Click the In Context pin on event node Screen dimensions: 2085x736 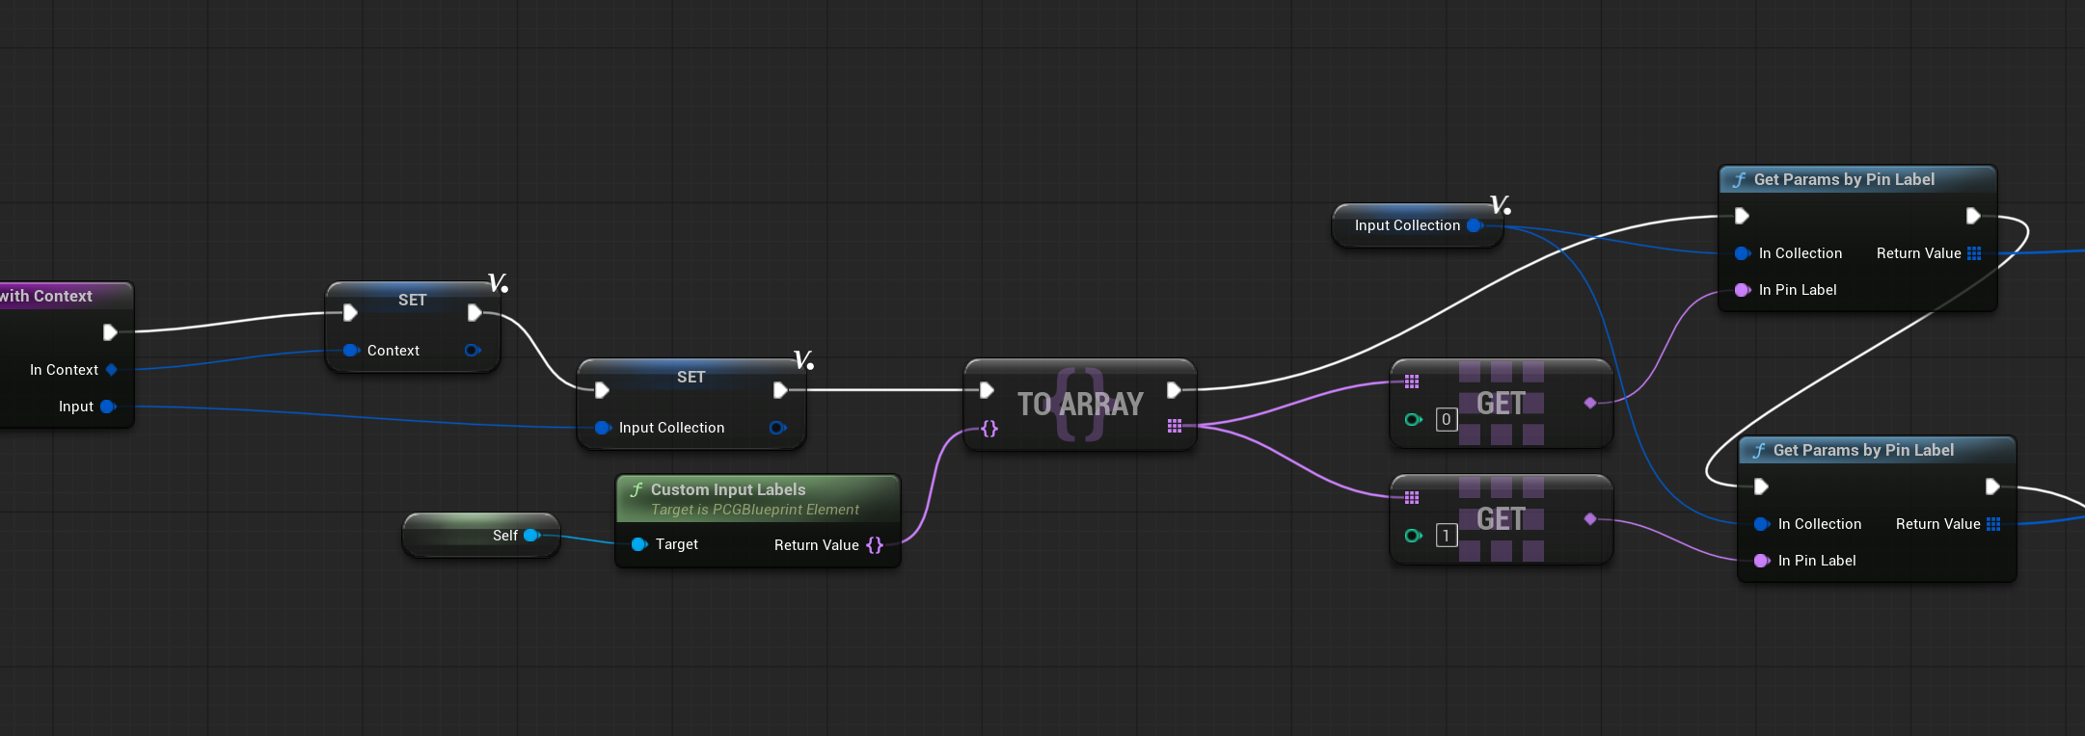click(x=112, y=370)
